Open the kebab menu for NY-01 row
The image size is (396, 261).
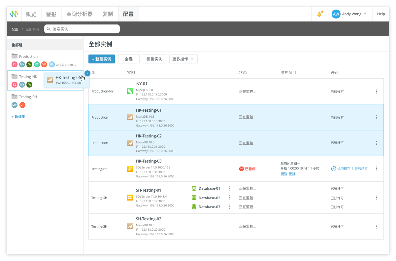376,92
